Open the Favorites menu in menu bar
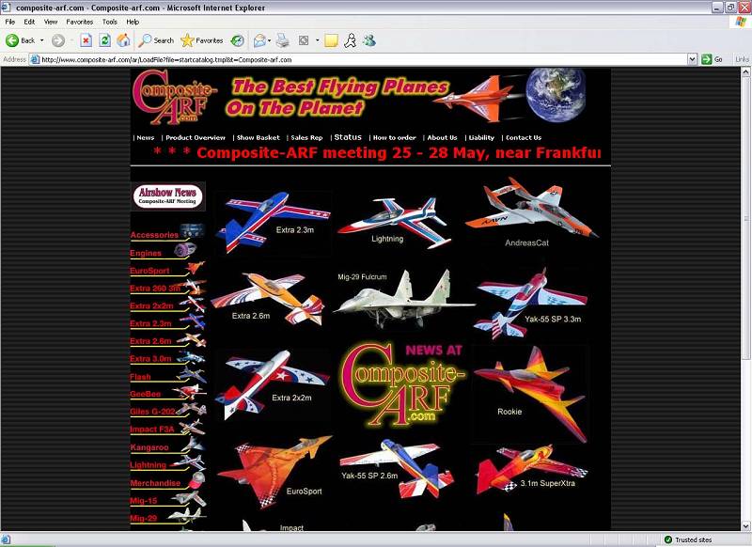 pos(80,22)
